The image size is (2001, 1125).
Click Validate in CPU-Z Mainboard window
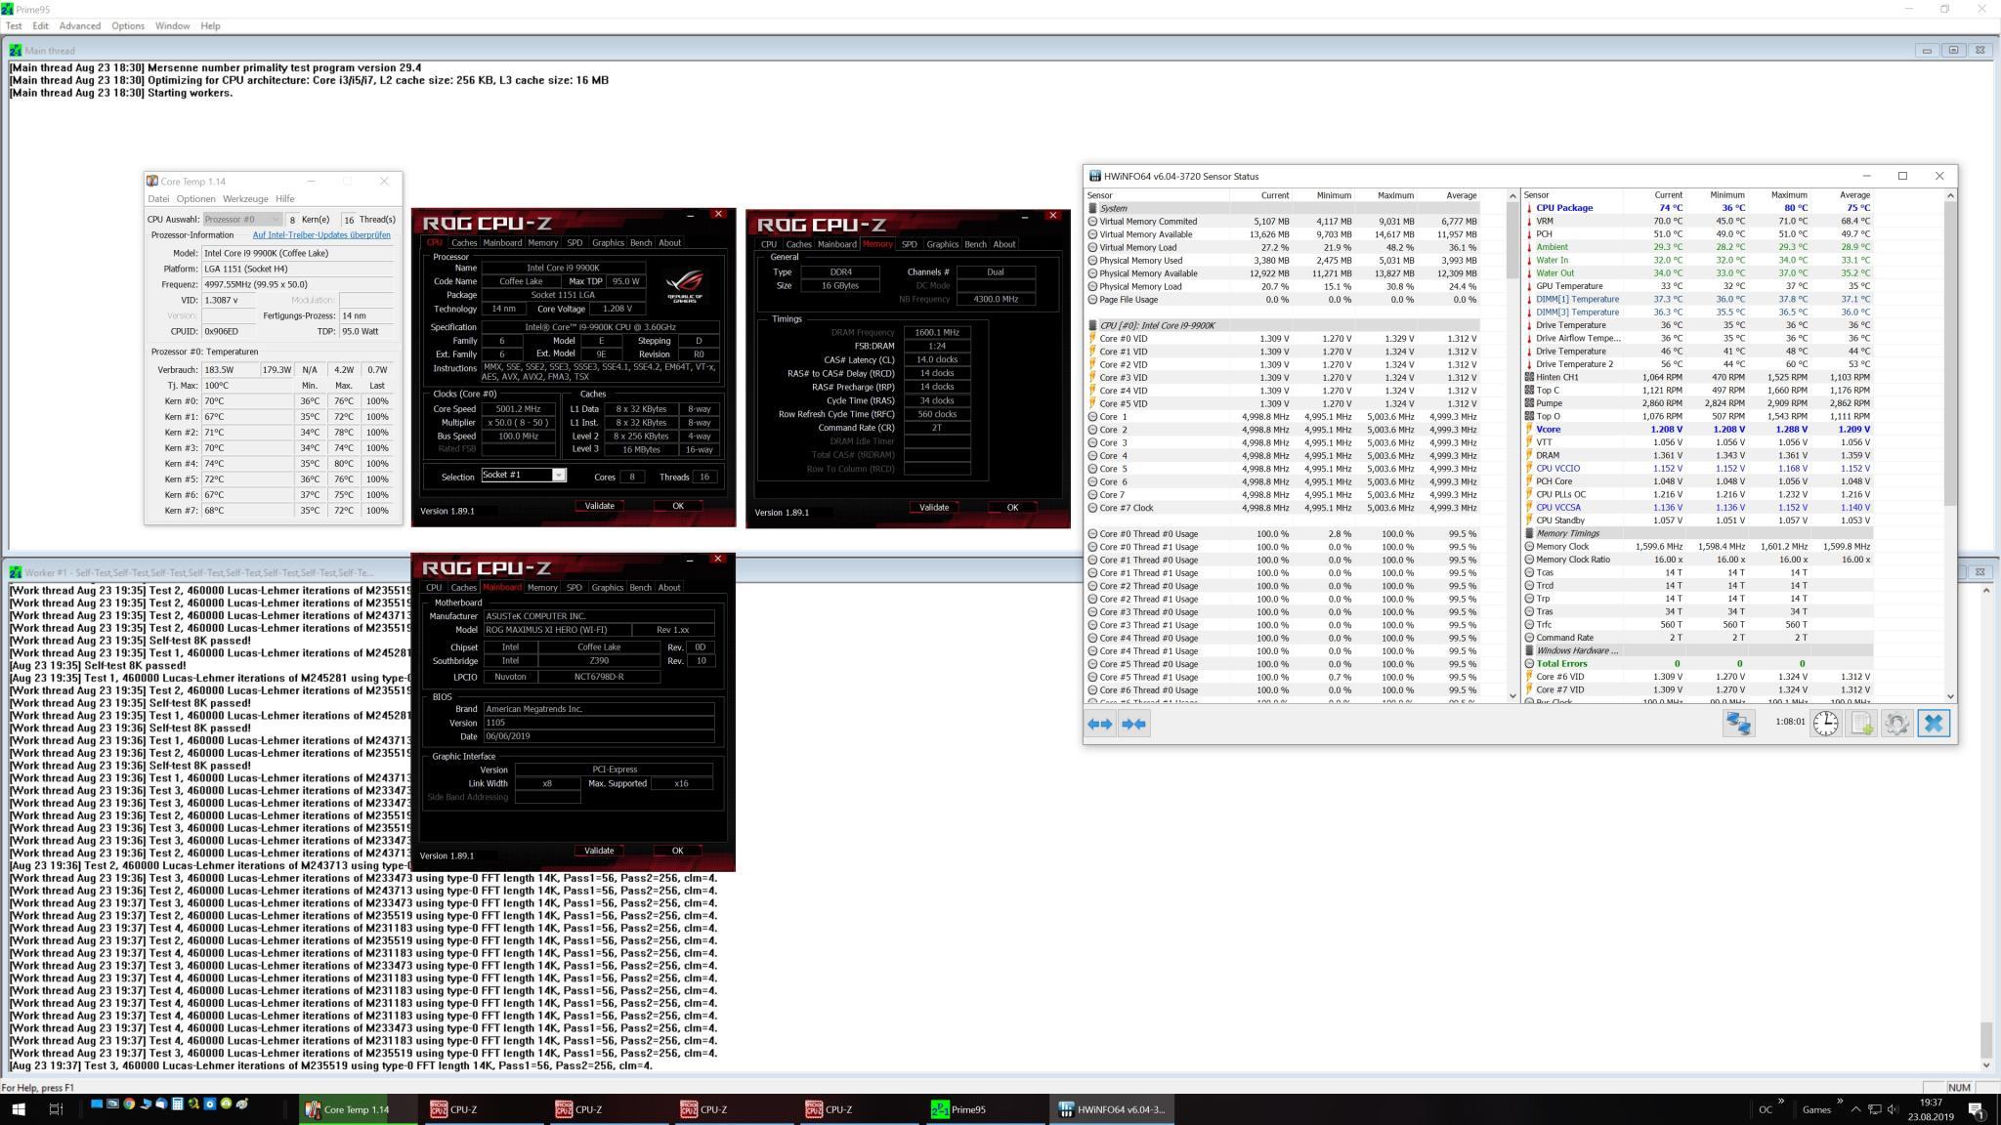point(599,851)
